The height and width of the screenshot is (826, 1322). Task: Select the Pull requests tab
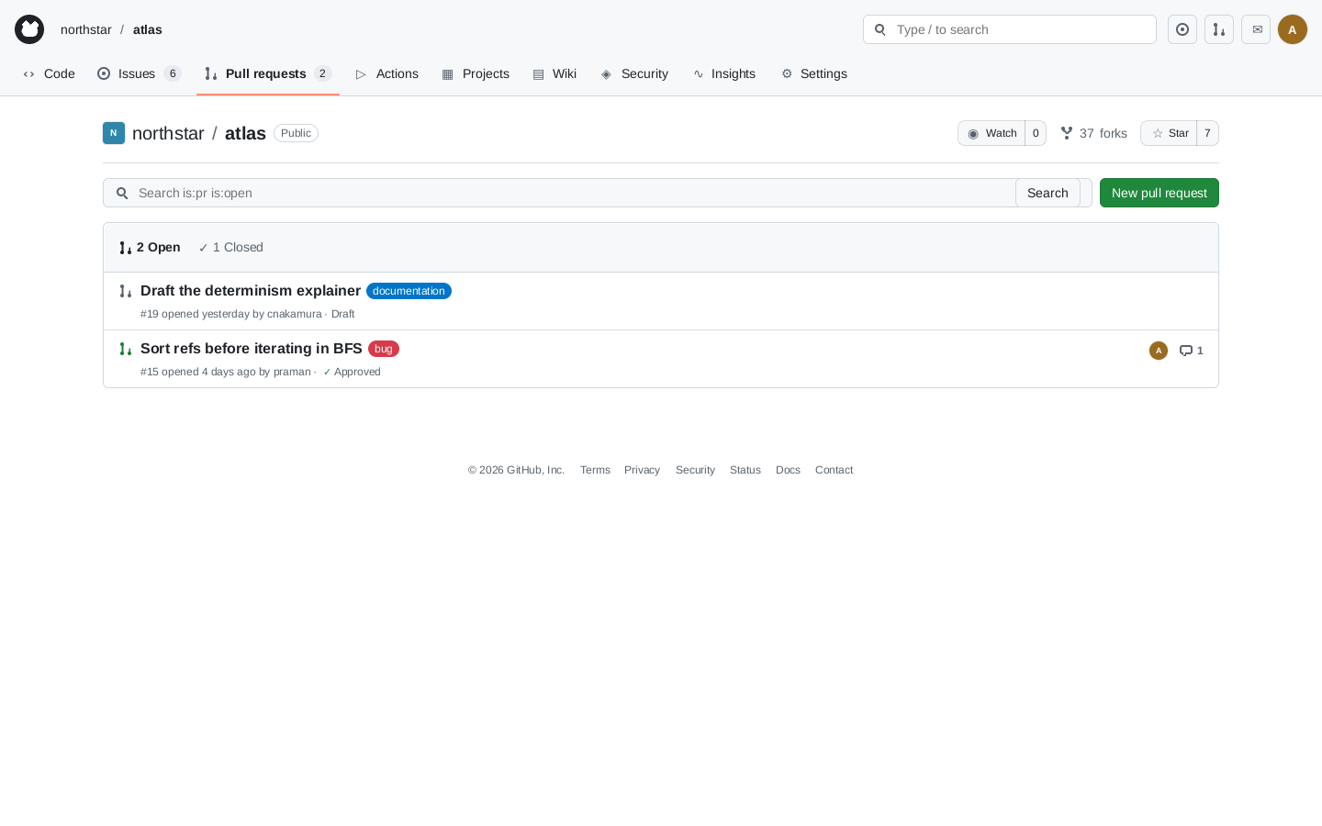coord(268,73)
